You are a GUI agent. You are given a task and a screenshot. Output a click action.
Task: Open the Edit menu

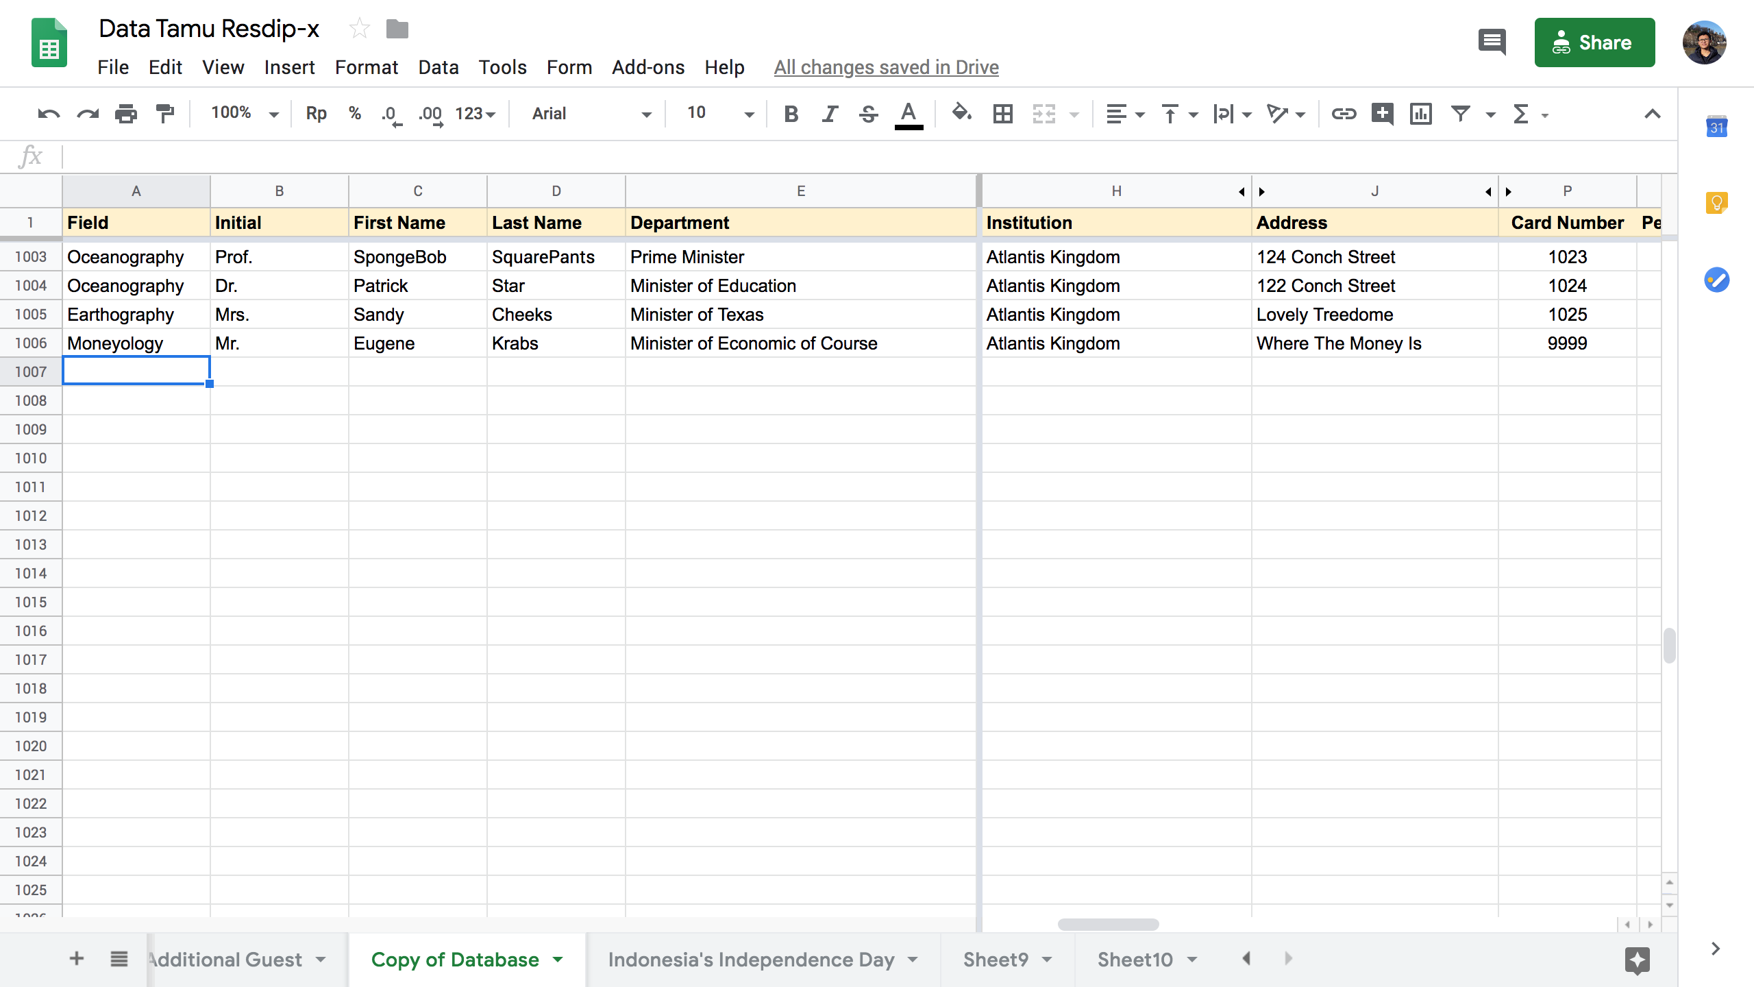(x=165, y=67)
